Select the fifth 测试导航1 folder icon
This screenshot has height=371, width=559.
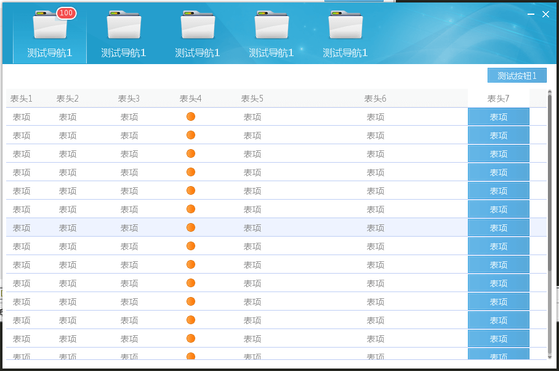(x=345, y=26)
